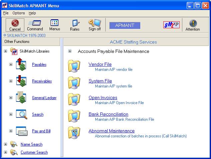Click 'Accounts Payable File Maintenance' heading
The height and width of the screenshot is (159, 211).
pos(113,52)
